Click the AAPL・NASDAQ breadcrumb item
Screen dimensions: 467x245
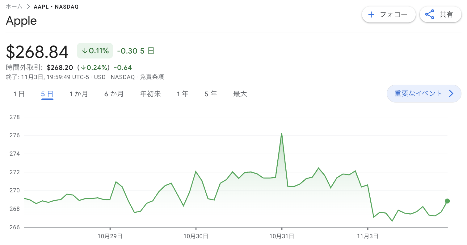point(56,6)
